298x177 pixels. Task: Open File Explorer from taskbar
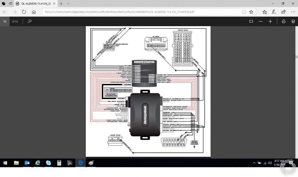coord(16,163)
